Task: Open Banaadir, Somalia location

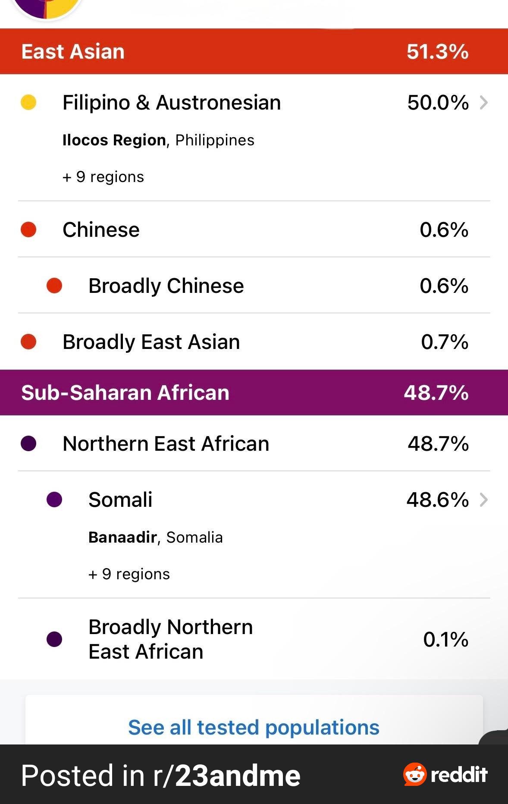Action: point(155,537)
